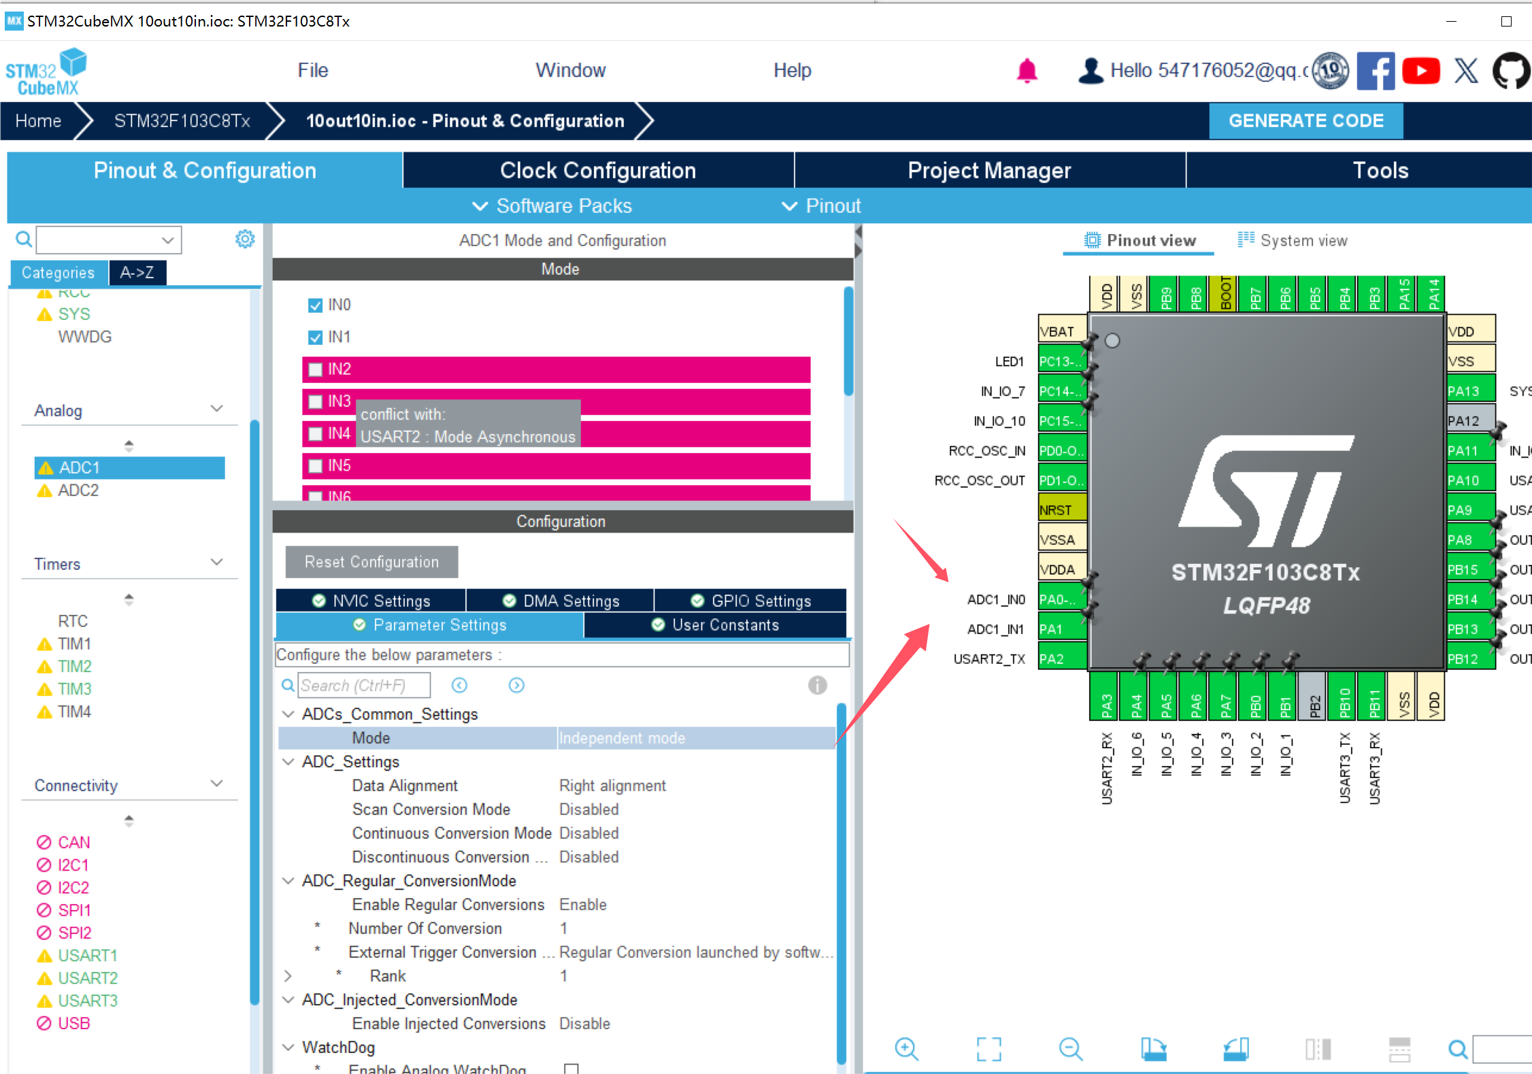The width and height of the screenshot is (1532, 1074).
Task: Open the notification bell
Action: tap(1027, 71)
